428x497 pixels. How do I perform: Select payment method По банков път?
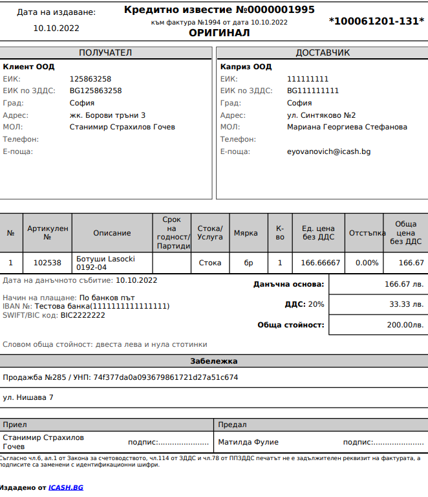coord(107,298)
